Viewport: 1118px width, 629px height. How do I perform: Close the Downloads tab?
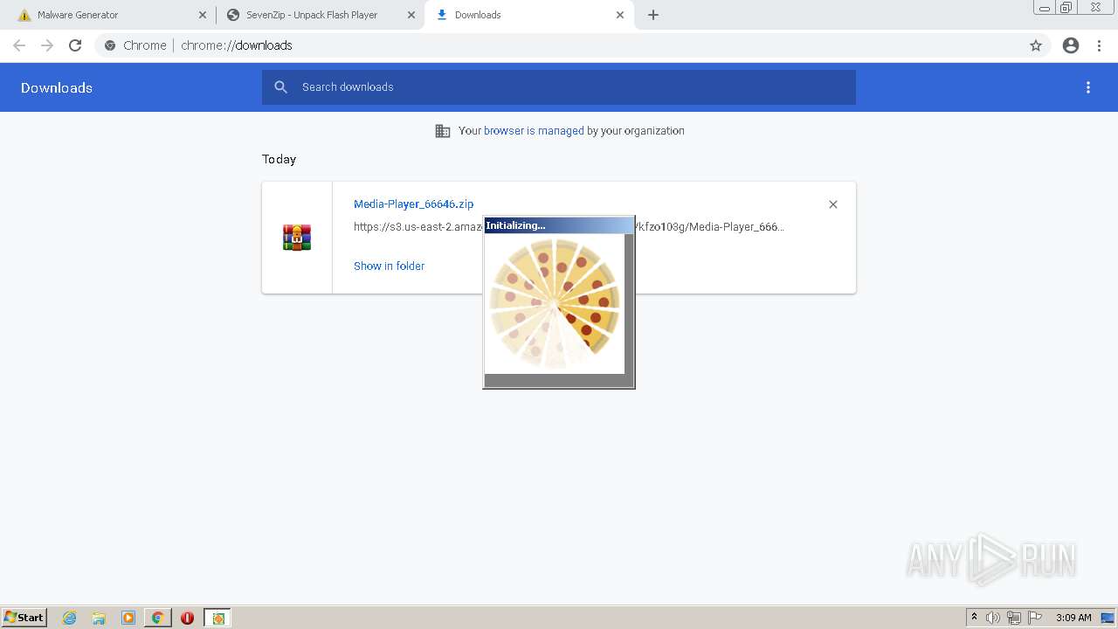click(620, 15)
